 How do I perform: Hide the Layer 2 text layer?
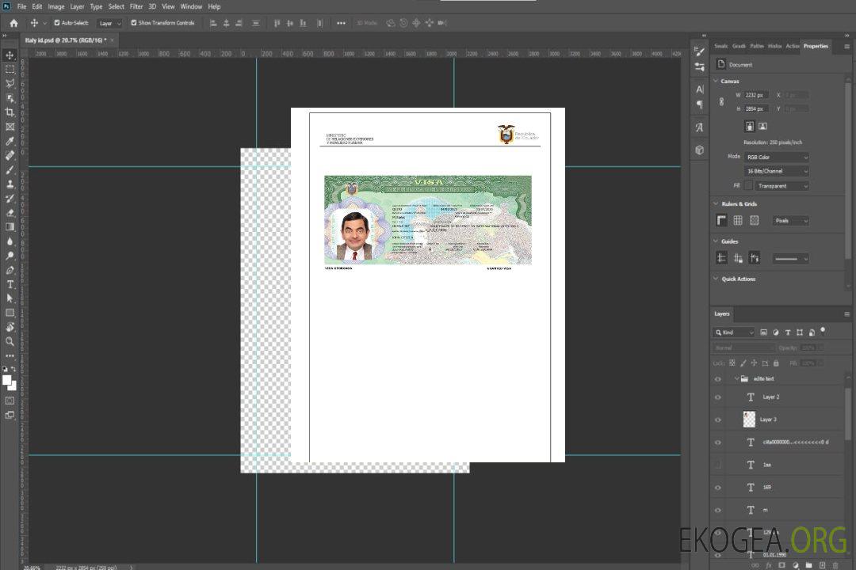tap(718, 397)
